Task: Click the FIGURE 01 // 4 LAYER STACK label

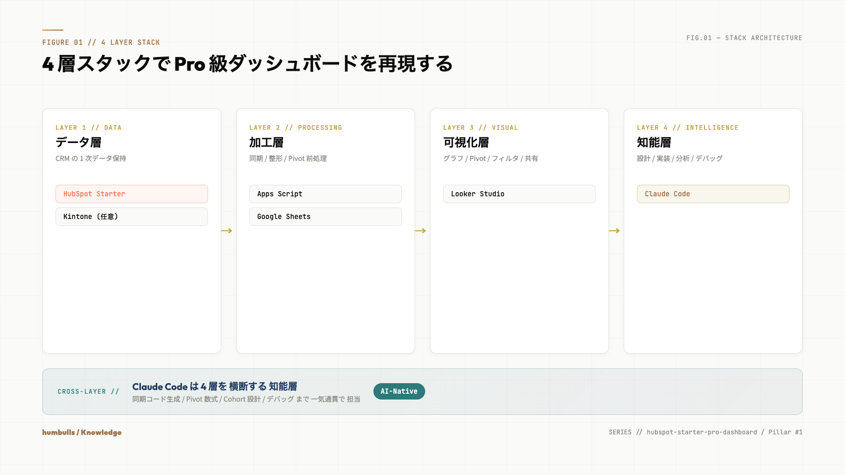Action: (101, 42)
